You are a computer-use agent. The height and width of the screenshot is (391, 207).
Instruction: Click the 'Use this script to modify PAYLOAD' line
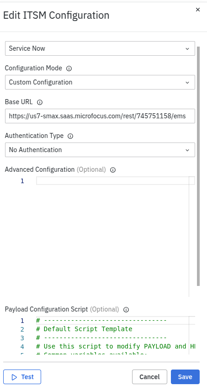116,346
